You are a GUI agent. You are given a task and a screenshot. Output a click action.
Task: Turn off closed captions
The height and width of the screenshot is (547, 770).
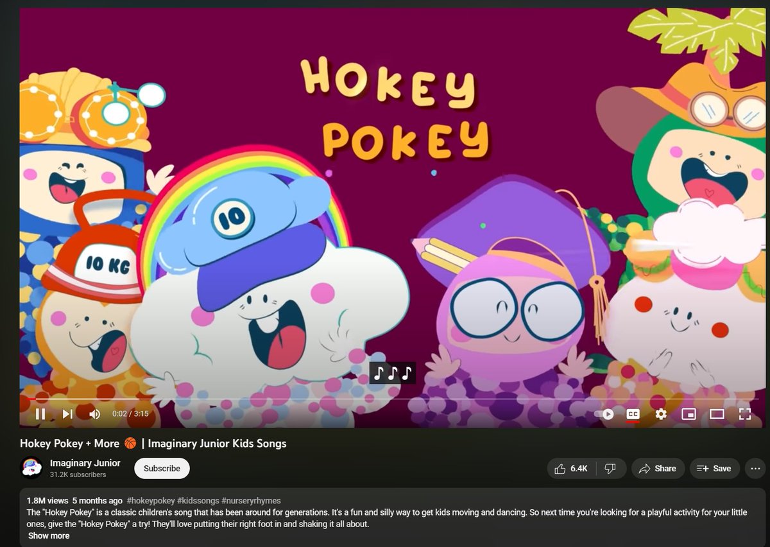[x=633, y=414]
